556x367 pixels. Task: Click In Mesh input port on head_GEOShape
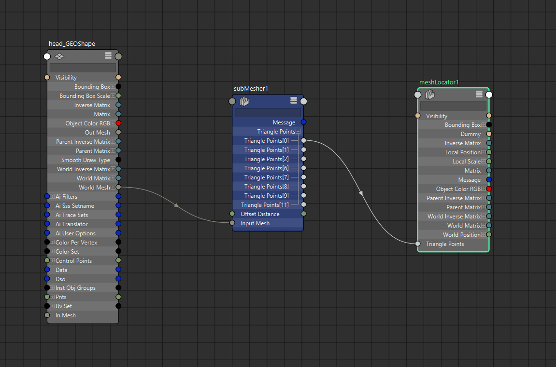pos(47,315)
